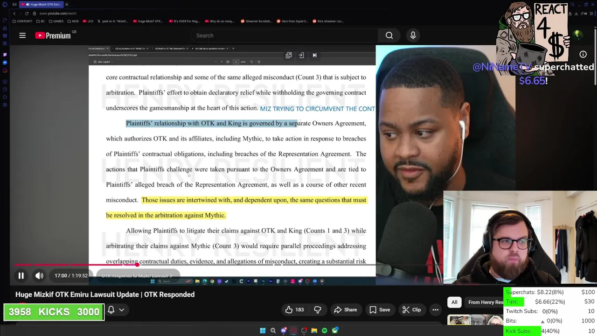Open the 'Streamer Kunshiki' bookmark

tap(257, 21)
